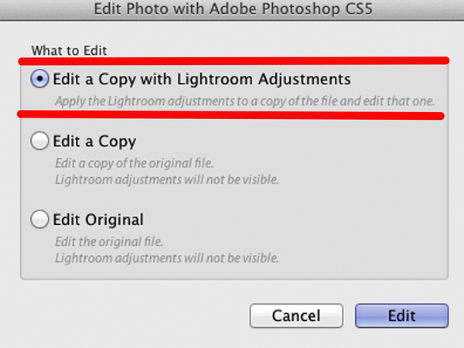Click the What to Edit group heading
Viewport: 464px width, 348px height.
click(69, 50)
